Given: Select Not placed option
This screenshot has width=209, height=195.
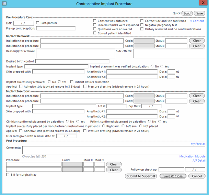Looking at the screenshot, I should click(x=140, y=126).
